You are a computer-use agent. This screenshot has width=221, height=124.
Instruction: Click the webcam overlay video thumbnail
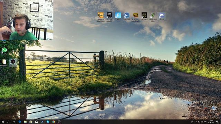tap(27, 20)
